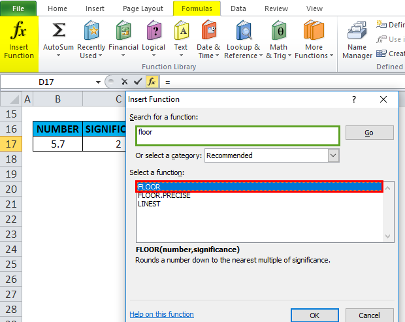The image size is (405, 322).
Task: Switch to the Insert tab
Action: click(95, 8)
